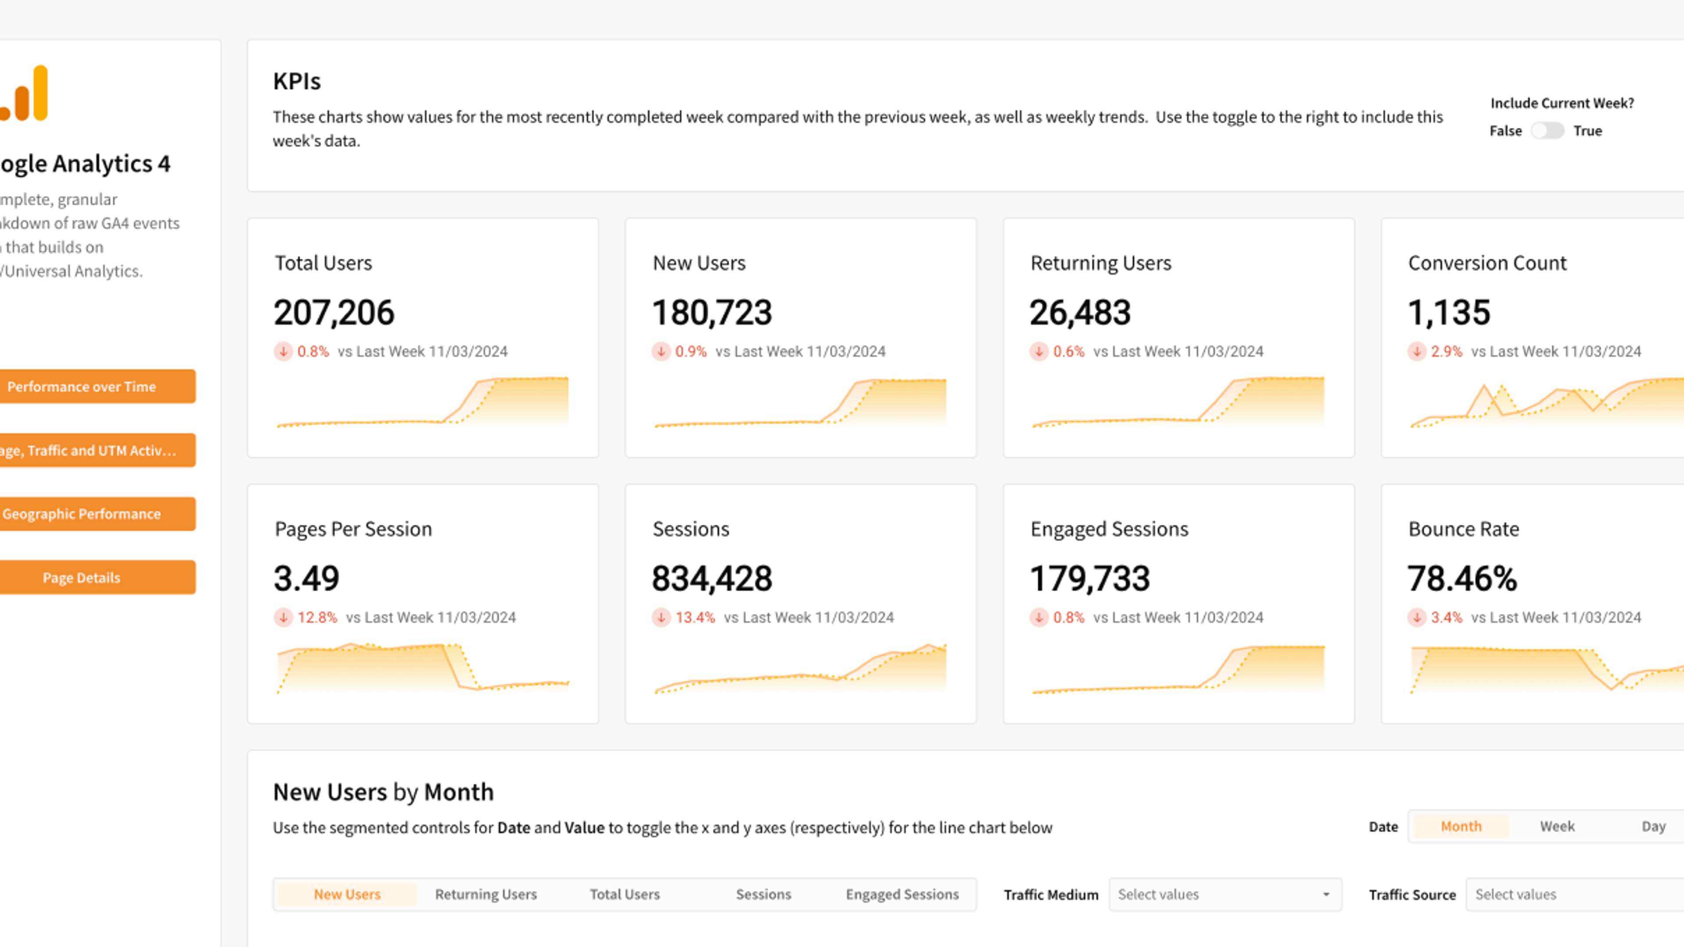Viewport: 1684px width, 947px height.
Task: Click the down-arrow icon in Total Users card
Action: click(x=283, y=352)
